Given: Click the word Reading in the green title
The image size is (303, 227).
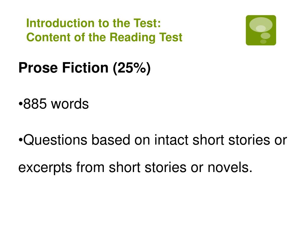Looking at the screenshot, I should point(133,37).
